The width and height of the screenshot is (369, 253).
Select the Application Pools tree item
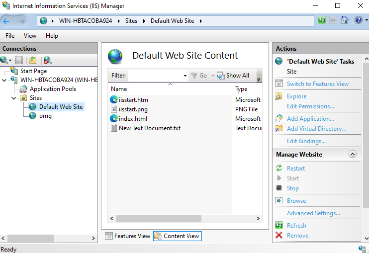[x=53, y=89]
